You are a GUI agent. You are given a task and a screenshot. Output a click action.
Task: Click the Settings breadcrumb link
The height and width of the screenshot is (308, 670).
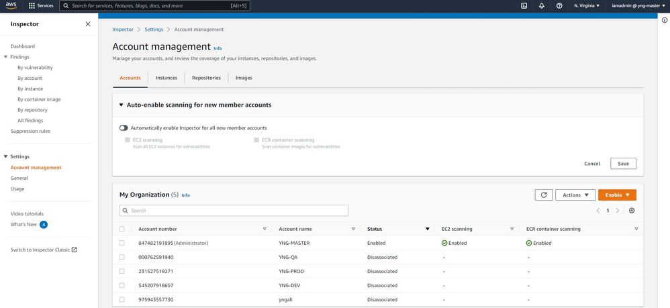(x=154, y=30)
